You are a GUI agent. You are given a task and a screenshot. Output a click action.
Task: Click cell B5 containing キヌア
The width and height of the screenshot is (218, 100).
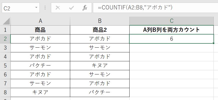point(100,66)
